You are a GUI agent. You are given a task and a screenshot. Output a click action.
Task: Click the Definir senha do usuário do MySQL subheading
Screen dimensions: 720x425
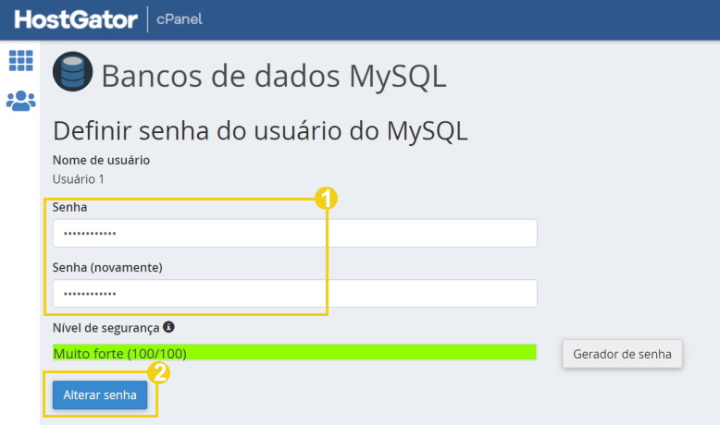pos(260,131)
